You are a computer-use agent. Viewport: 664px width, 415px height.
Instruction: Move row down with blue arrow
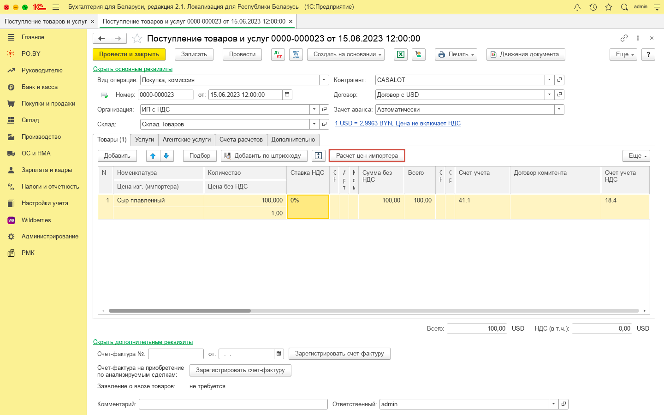click(x=166, y=156)
